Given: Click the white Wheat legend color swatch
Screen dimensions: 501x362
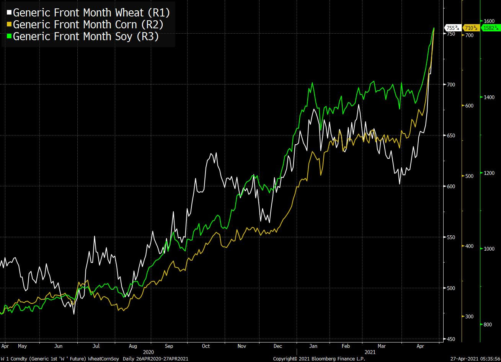Looking at the screenshot, I should coord(9,13).
